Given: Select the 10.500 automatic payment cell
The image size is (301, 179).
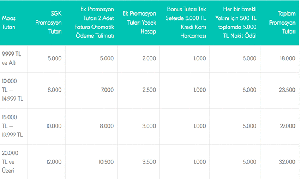Looking at the screenshot, I should (106, 162).
